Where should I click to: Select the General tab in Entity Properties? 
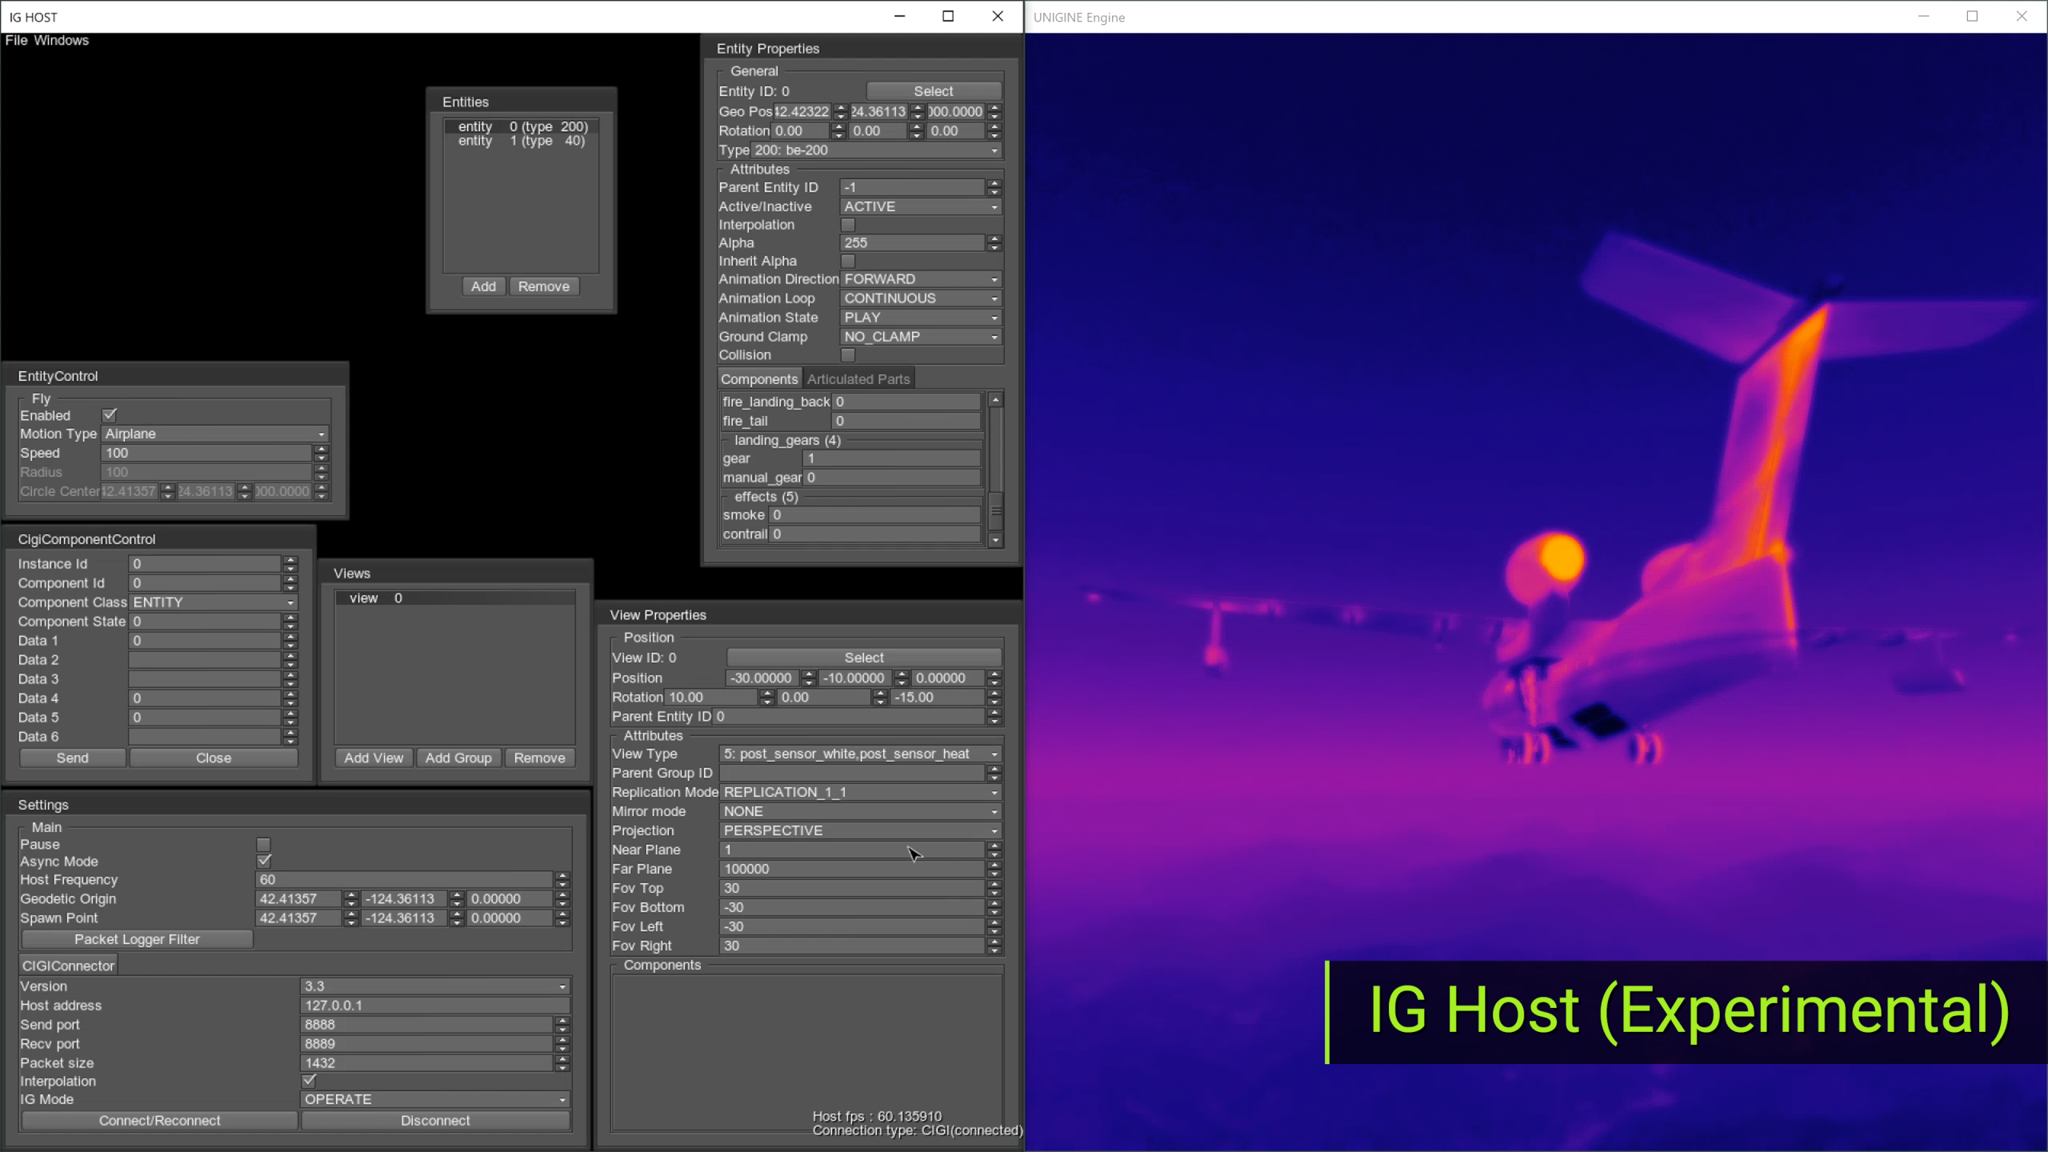(x=753, y=70)
